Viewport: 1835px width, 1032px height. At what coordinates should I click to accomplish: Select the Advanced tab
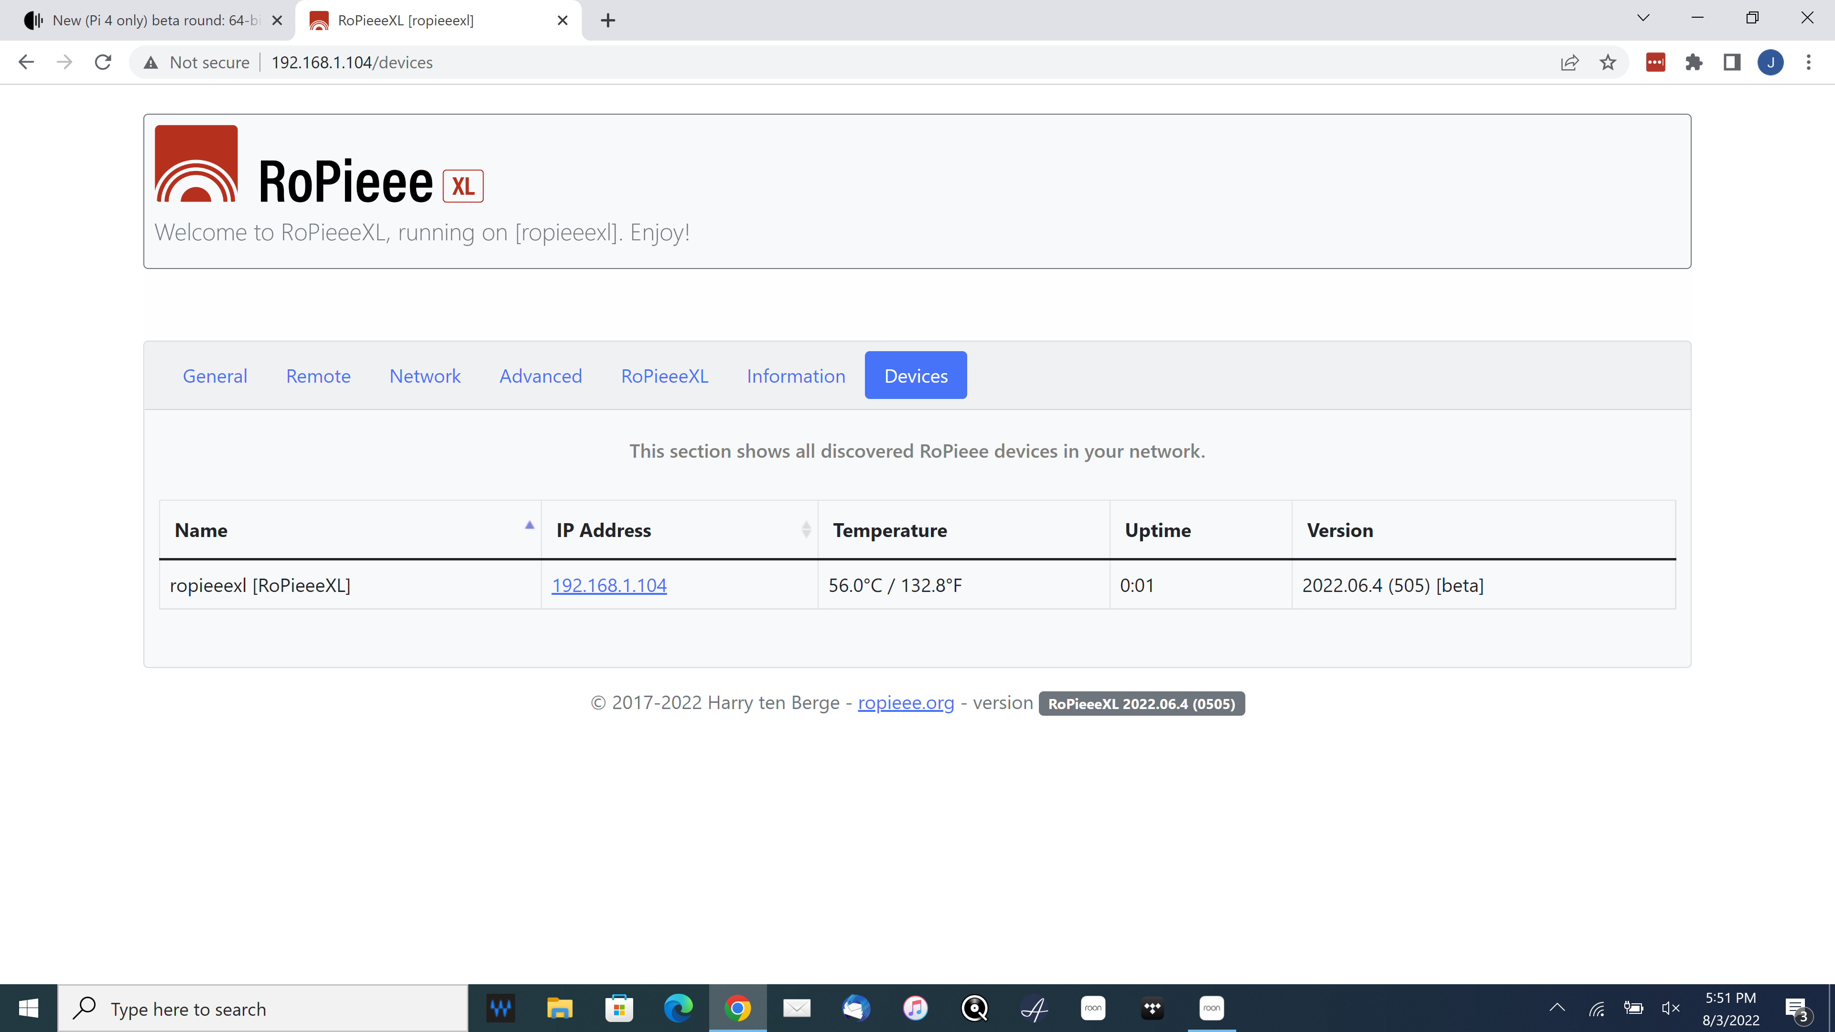tap(540, 376)
